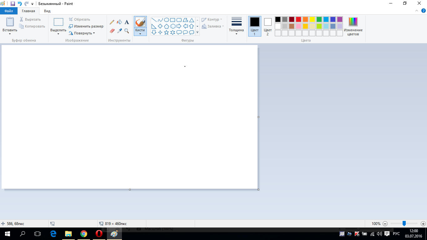Click the Кисти brush icon
The image size is (427, 240).
pos(140,22)
